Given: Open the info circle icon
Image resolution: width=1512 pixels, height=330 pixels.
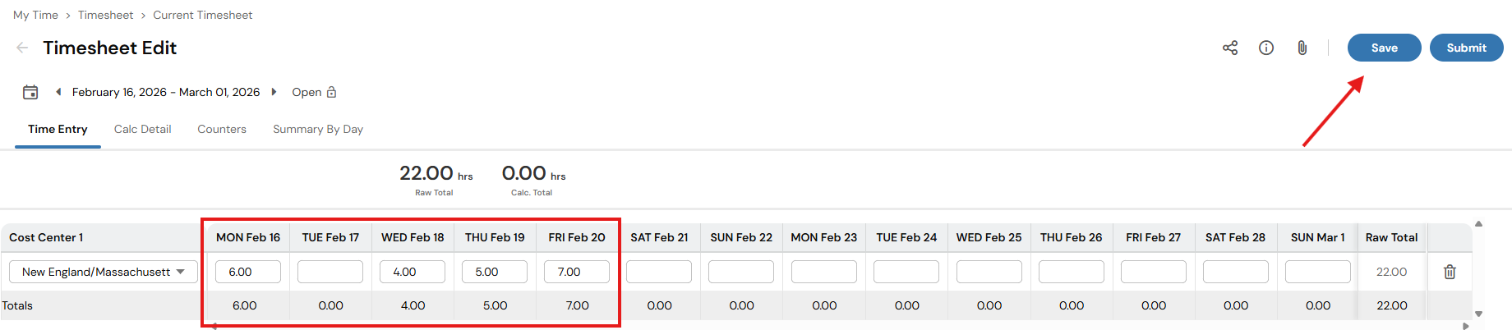Looking at the screenshot, I should 1266,48.
